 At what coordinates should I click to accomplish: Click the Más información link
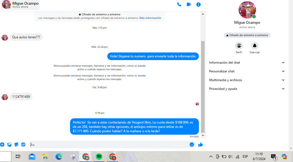pyautogui.click(x=150, y=18)
